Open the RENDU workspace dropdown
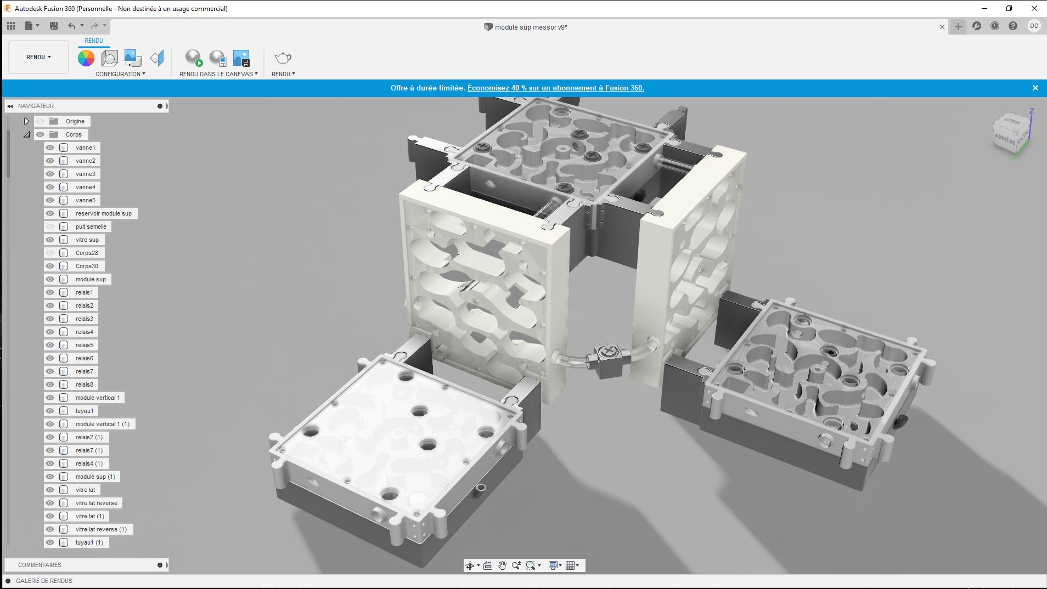The width and height of the screenshot is (1047, 589). pyautogui.click(x=38, y=57)
